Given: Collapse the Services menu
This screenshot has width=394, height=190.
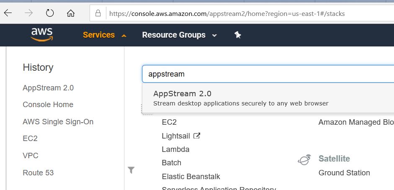Looking at the screenshot, I should 104,35.
